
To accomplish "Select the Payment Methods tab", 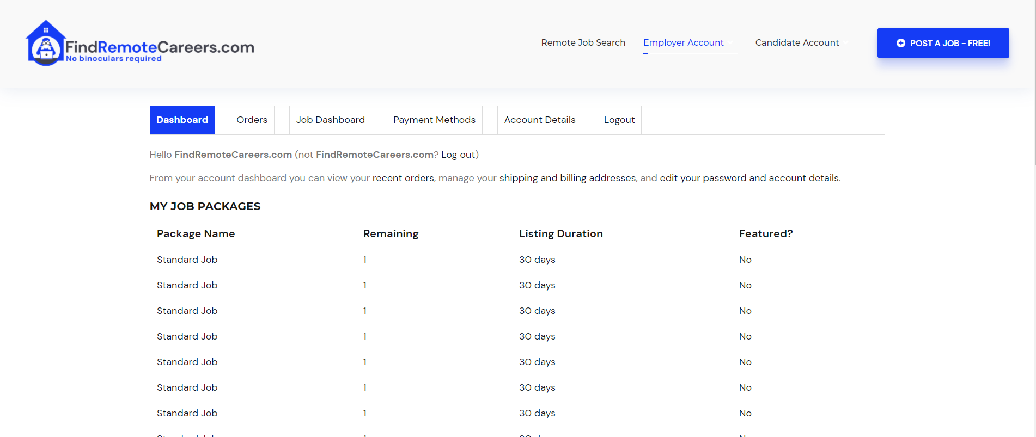I will (x=434, y=120).
